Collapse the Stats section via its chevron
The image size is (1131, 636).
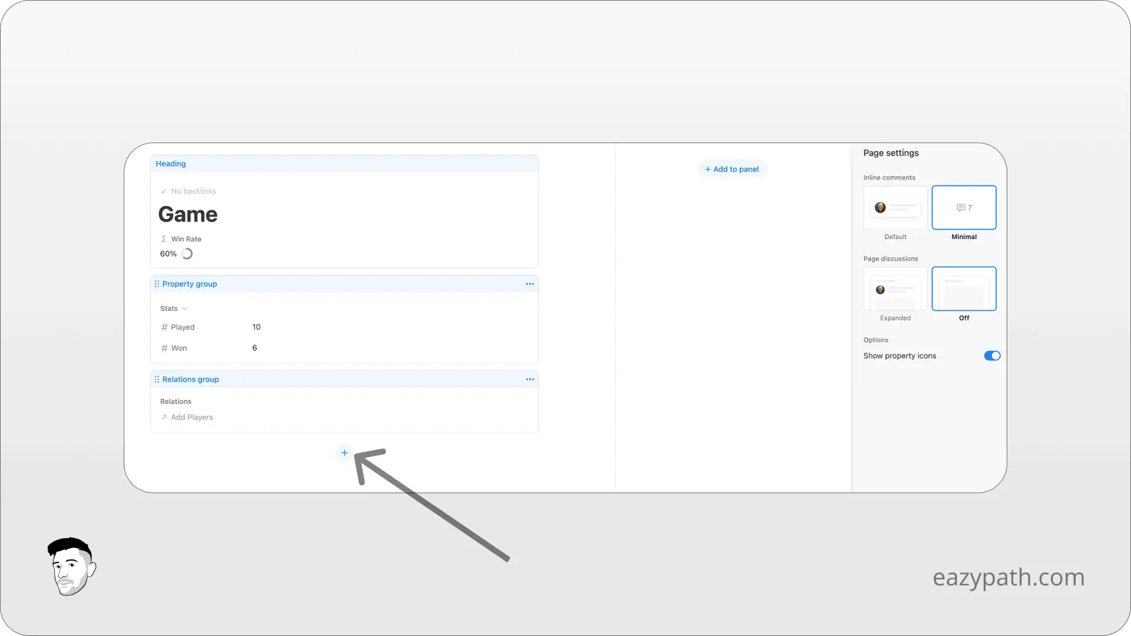pyautogui.click(x=183, y=308)
